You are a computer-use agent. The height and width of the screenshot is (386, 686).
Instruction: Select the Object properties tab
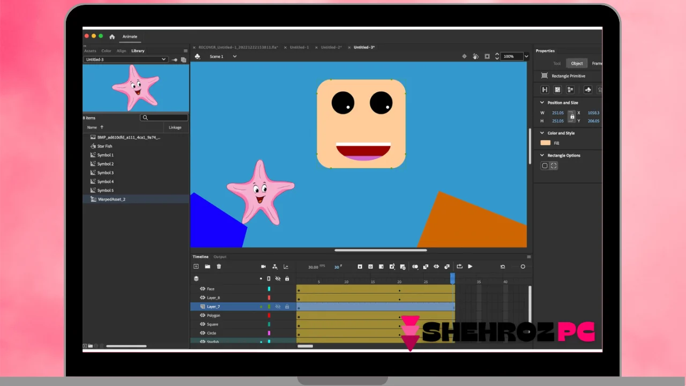pyautogui.click(x=577, y=63)
